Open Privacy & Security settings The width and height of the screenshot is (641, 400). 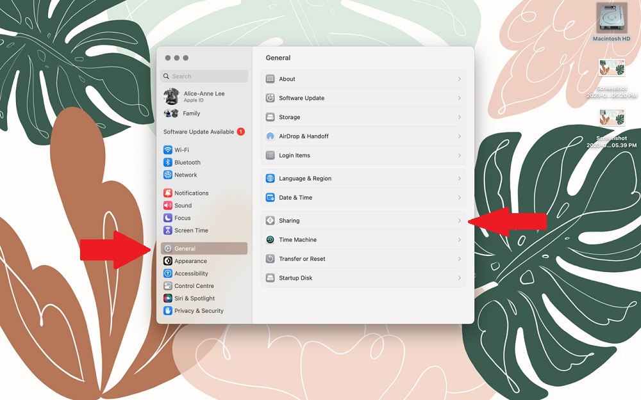coord(204,310)
